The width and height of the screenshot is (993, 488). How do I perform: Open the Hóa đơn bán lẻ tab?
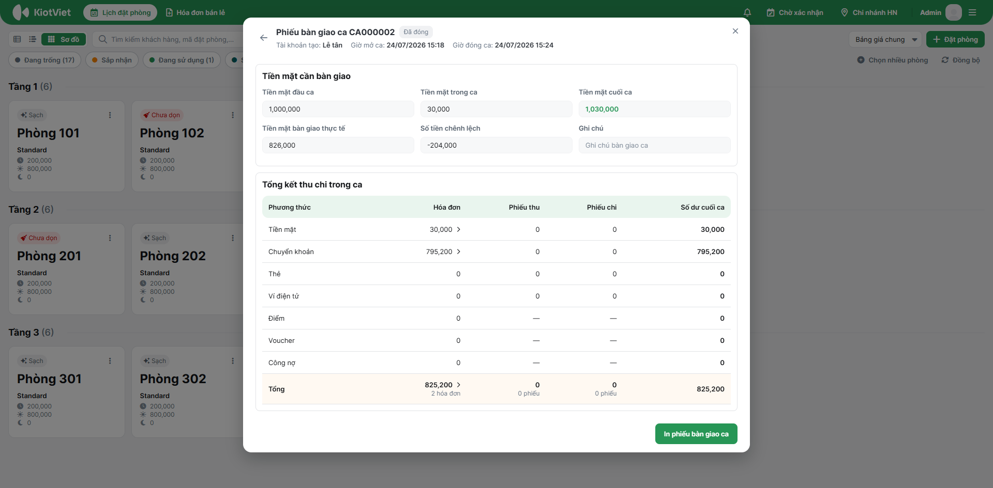[195, 12]
